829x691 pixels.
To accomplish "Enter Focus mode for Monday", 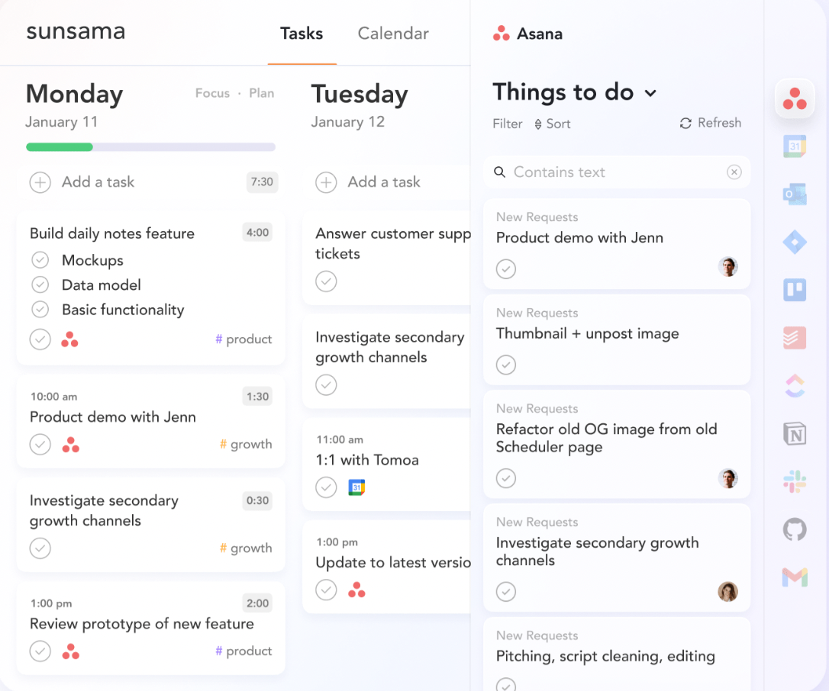I will click(x=212, y=93).
